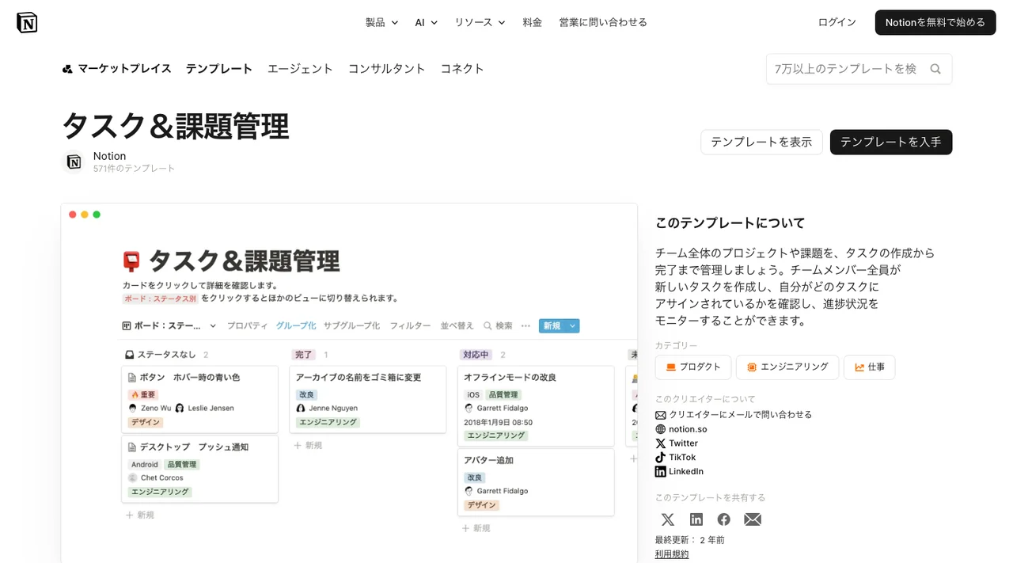Viewport: 1013px width, 563px height.
Task: Click the Notion logo in header
Action: coord(27,22)
